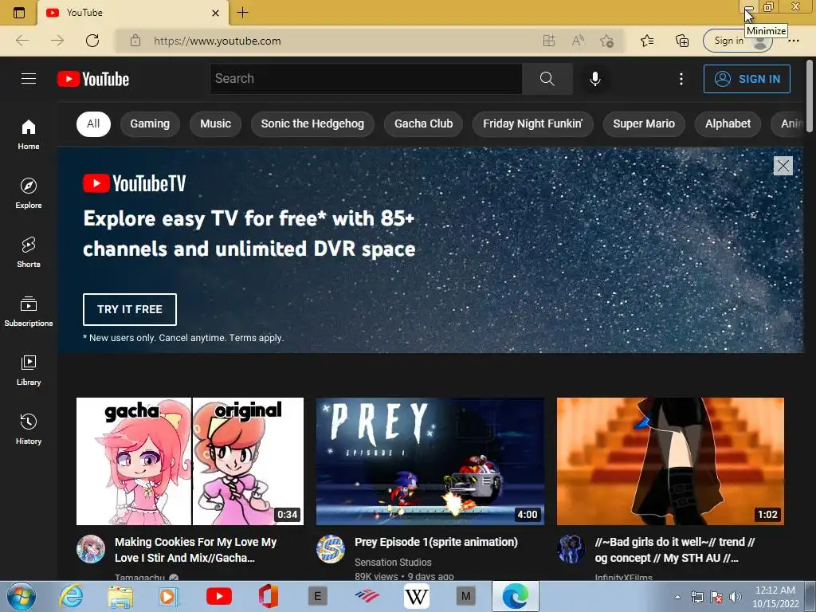Click the Sensation Studios channel avatar
The image size is (816, 612).
331,549
